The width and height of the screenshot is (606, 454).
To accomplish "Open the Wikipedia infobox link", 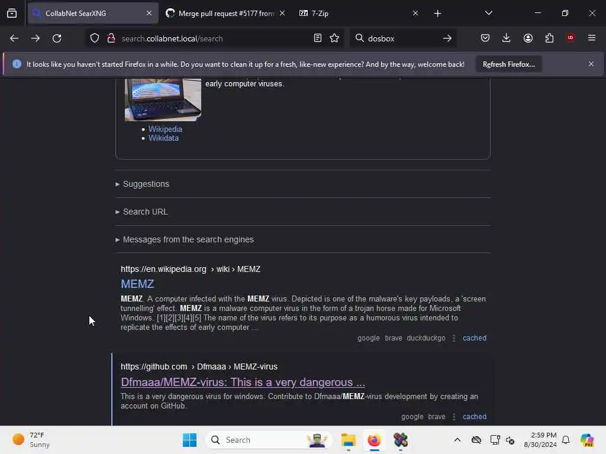I will [165, 129].
